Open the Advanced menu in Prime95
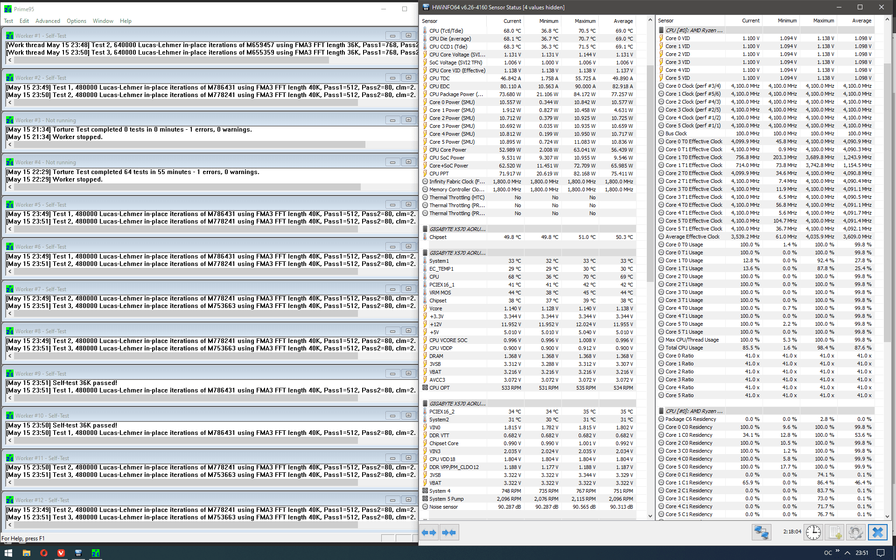This screenshot has width=896, height=560. point(48,21)
